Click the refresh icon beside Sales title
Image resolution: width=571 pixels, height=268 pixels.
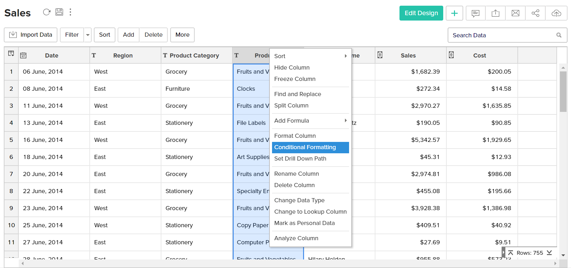(x=47, y=12)
